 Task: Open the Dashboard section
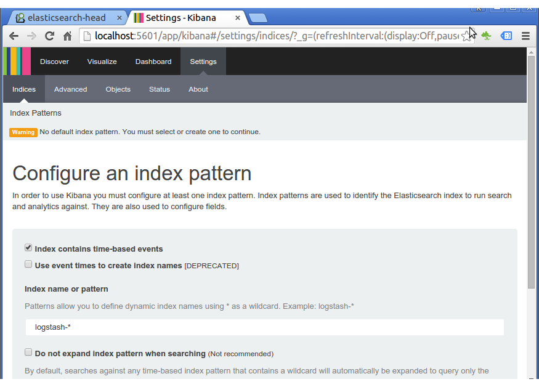153,62
